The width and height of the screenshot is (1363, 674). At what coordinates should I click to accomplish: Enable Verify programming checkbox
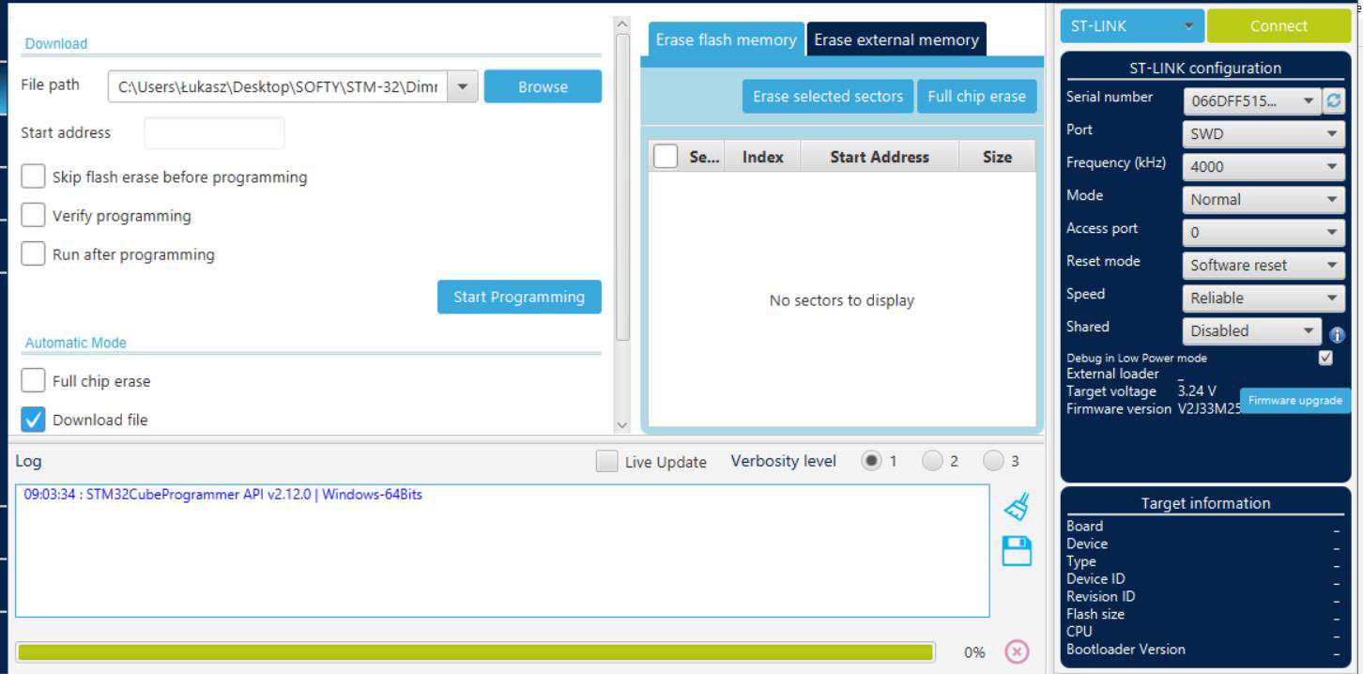[33, 216]
